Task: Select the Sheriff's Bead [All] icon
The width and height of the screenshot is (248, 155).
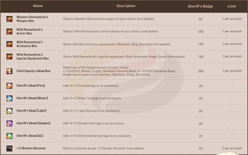Action: [x=9, y=136]
